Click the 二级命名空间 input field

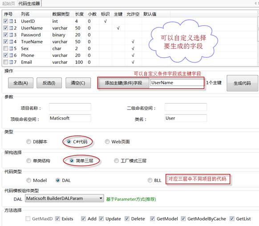point(186,107)
